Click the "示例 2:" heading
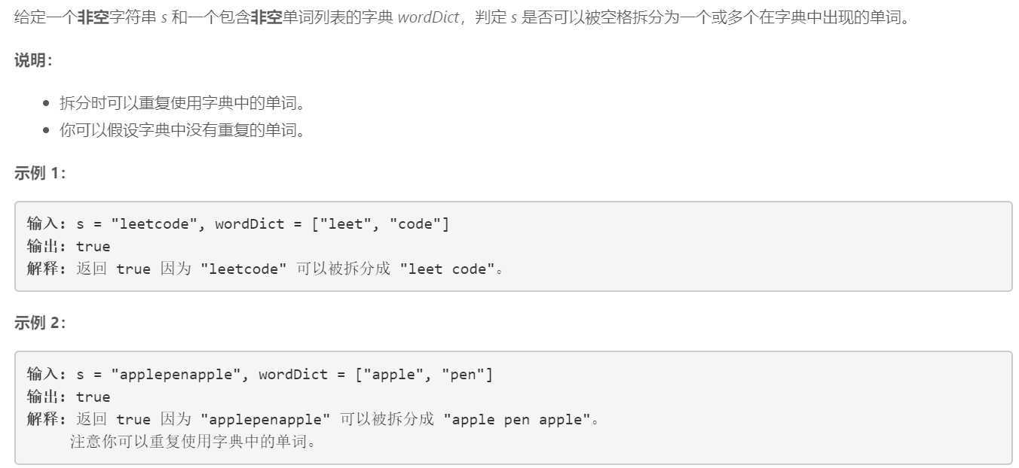This screenshot has width=1019, height=468. (40, 323)
